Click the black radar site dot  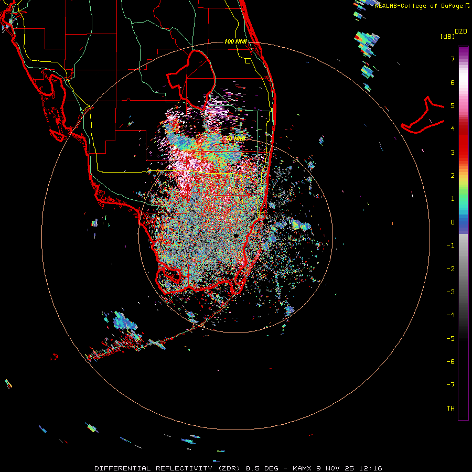tap(235, 235)
